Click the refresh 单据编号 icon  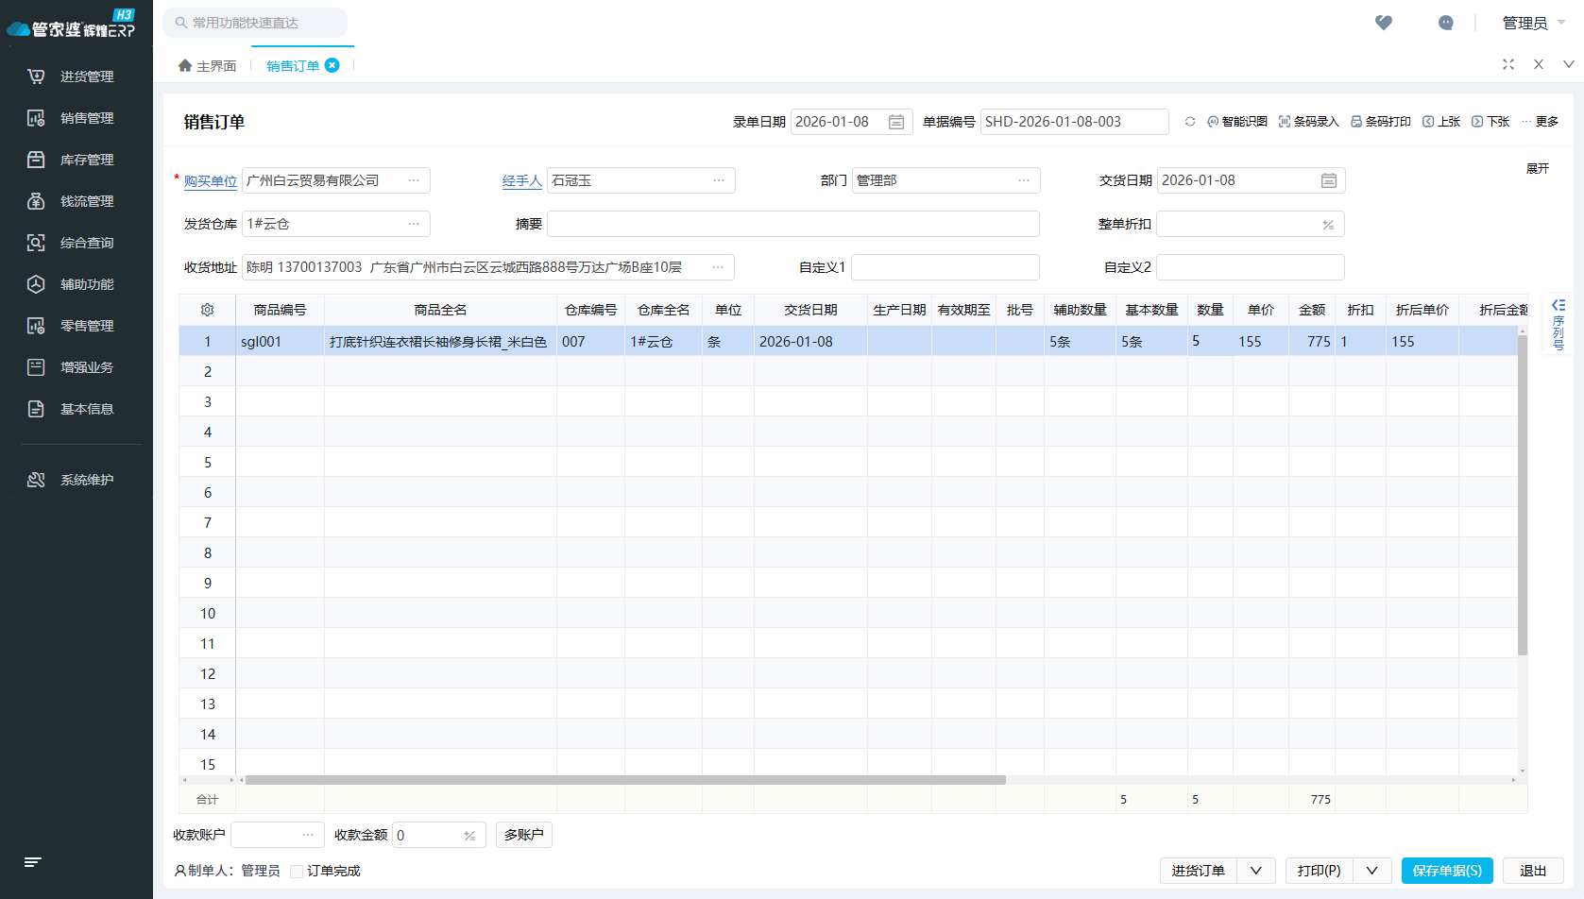pyautogui.click(x=1190, y=122)
